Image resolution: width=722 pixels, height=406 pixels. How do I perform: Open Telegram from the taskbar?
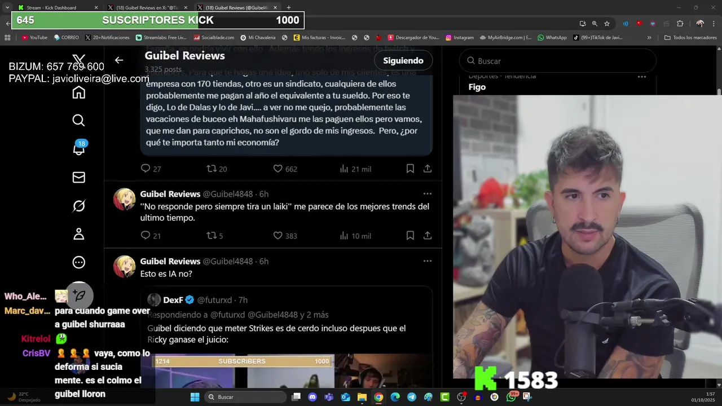411,397
